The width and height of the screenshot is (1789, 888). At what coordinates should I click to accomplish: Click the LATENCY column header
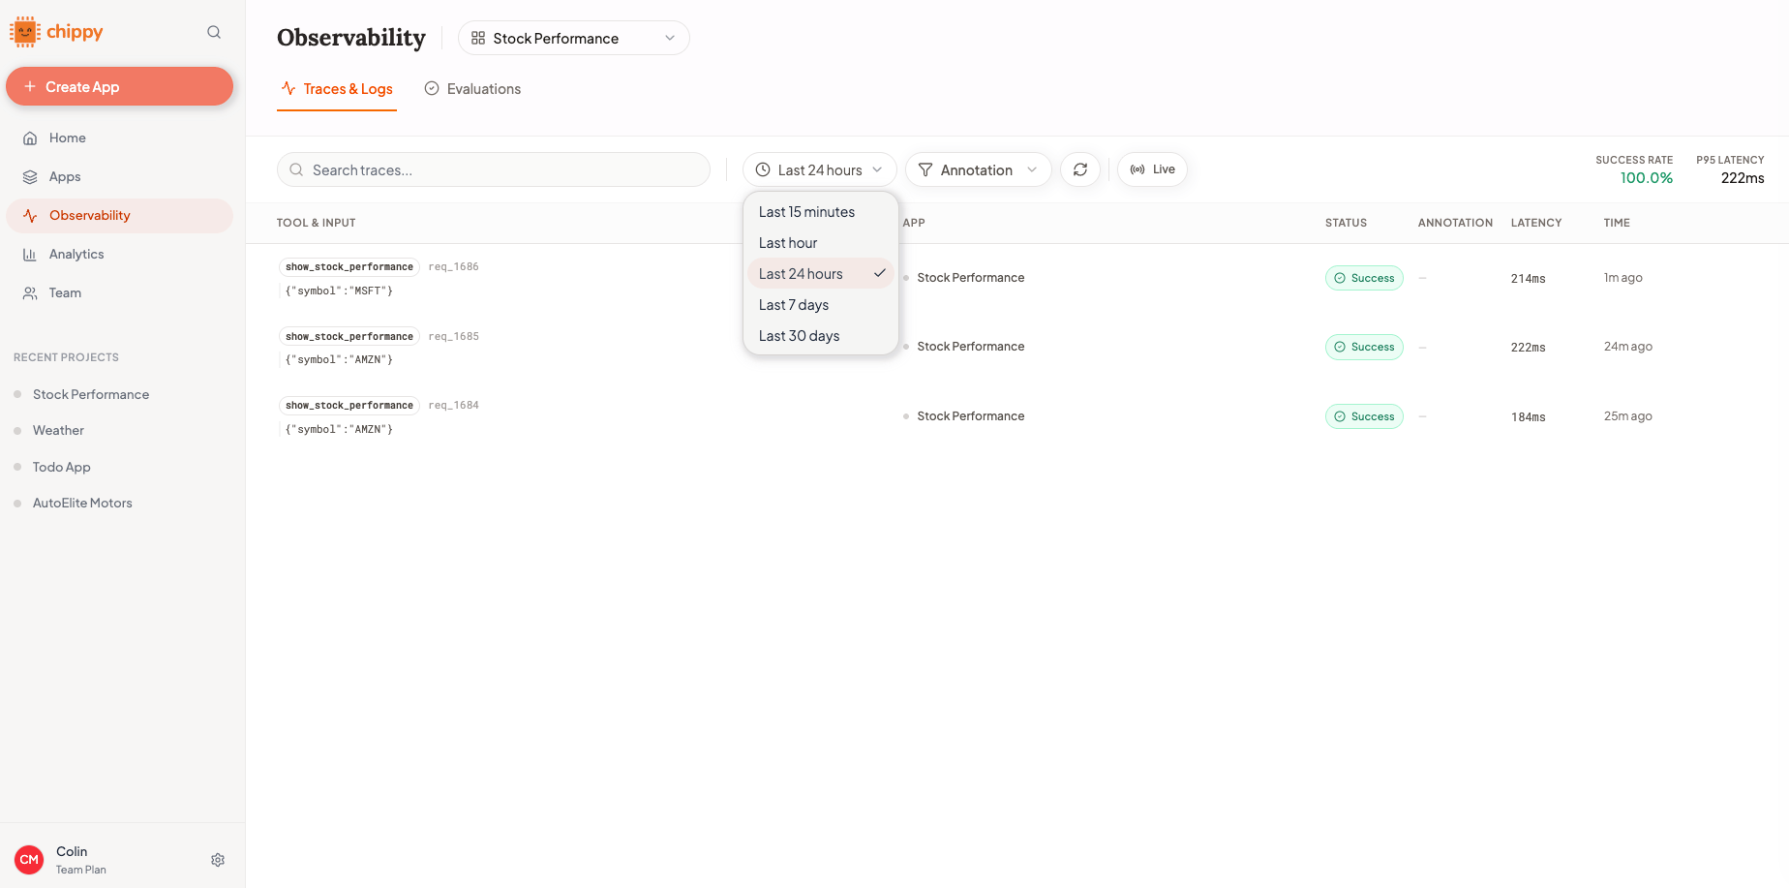coord(1536,223)
